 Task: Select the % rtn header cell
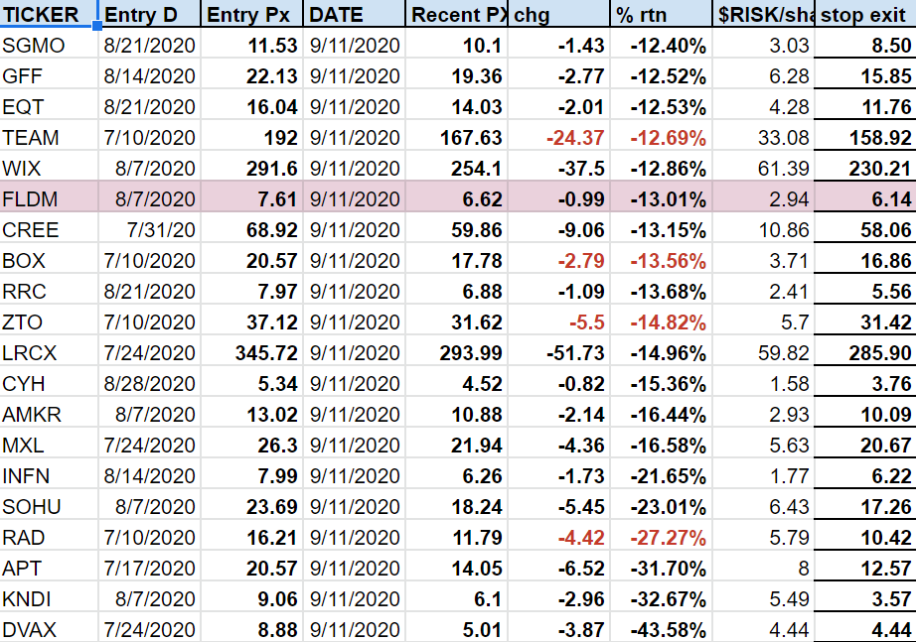[x=661, y=14]
